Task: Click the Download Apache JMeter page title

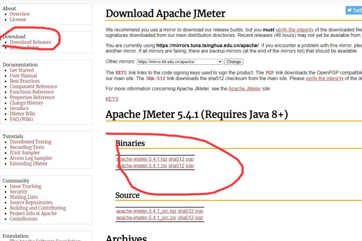Action: (x=165, y=13)
